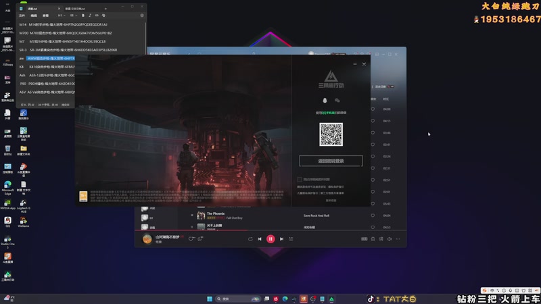The image size is (541, 304).
Task: Open Studio One desktop shortcut
Action: [7, 242]
